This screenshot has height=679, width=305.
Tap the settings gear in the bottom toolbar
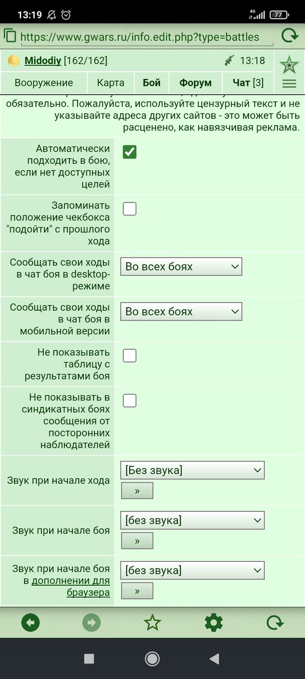click(213, 622)
